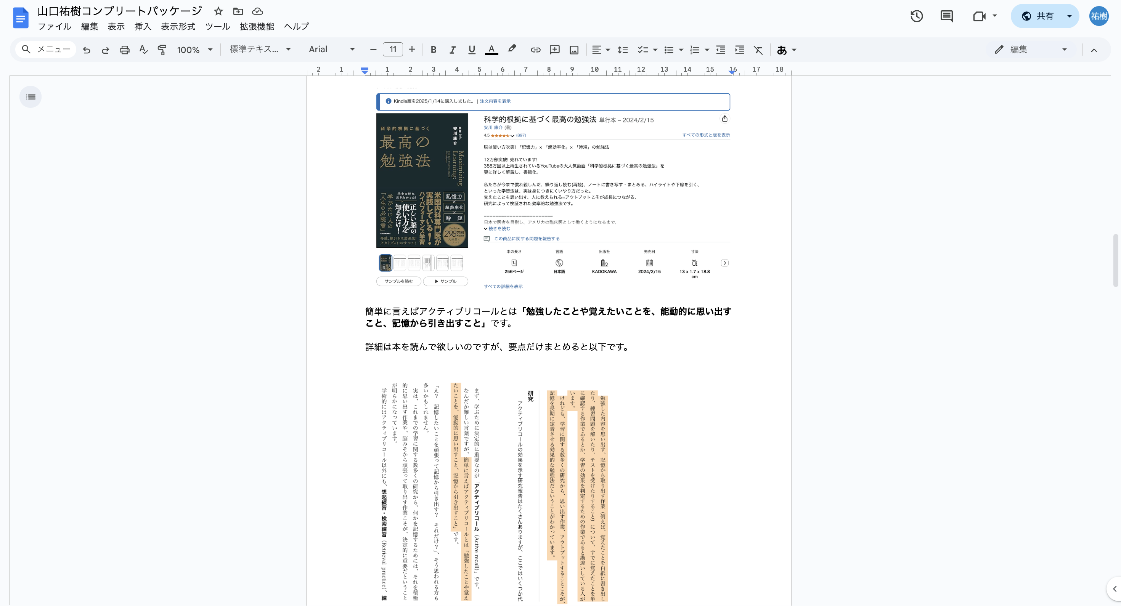Open the text color picker
The image size is (1121, 606).
pyautogui.click(x=491, y=50)
